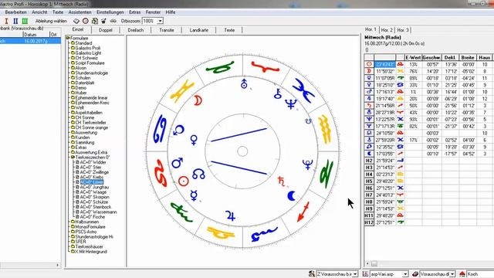Expand the Standard forms folder
The image size is (494, 278).
tap(73, 43)
